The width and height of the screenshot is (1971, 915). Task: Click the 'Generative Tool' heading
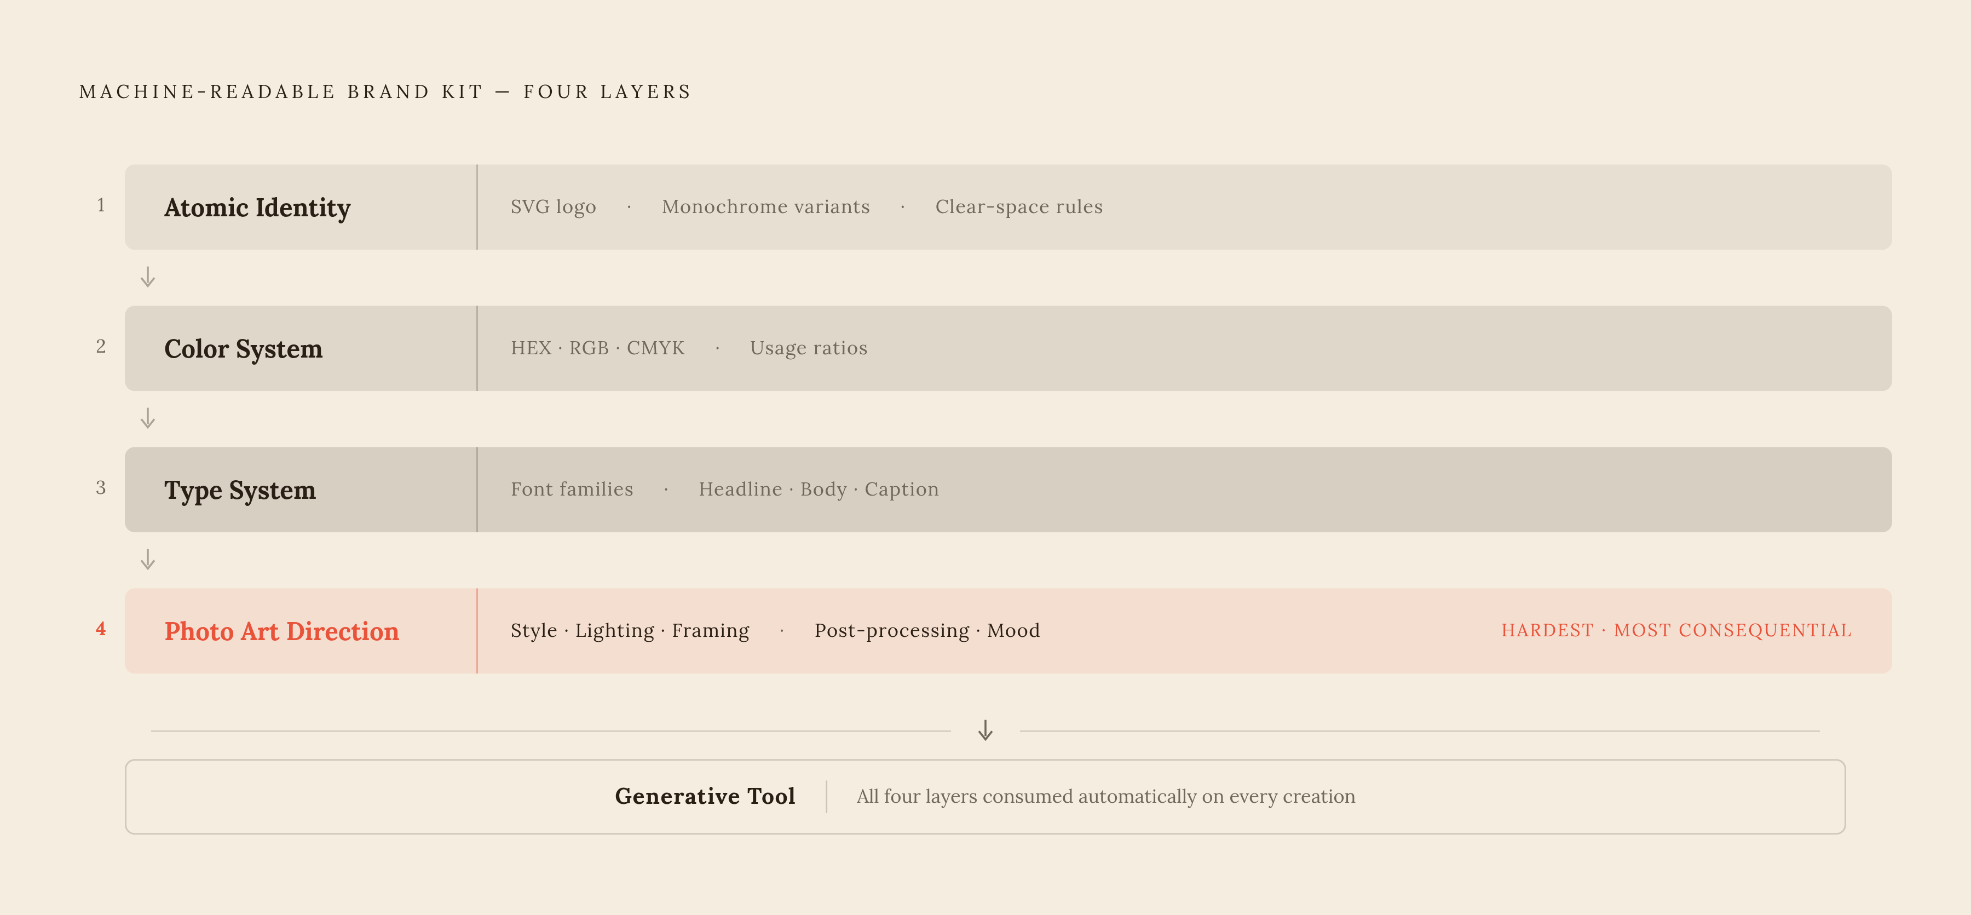click(705, 796)
